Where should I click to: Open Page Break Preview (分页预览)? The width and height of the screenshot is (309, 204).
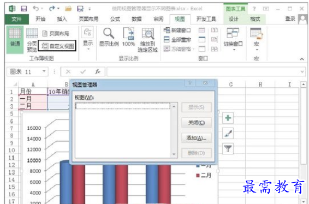pos(32,40)
